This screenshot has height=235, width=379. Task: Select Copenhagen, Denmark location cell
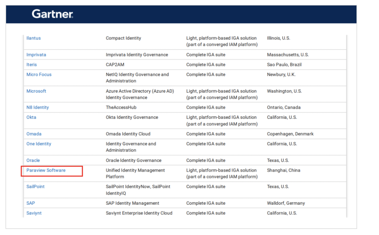(290, 134)
